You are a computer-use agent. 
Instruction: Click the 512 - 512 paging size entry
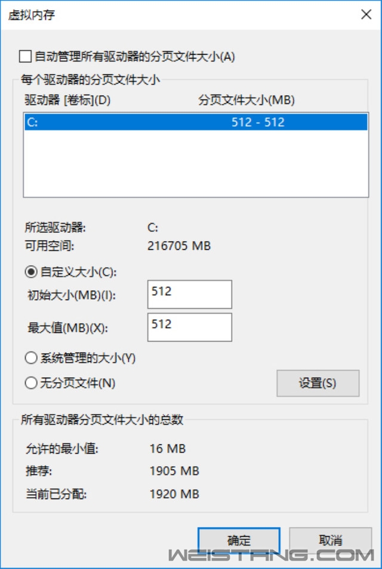click(x=258, y=122)
